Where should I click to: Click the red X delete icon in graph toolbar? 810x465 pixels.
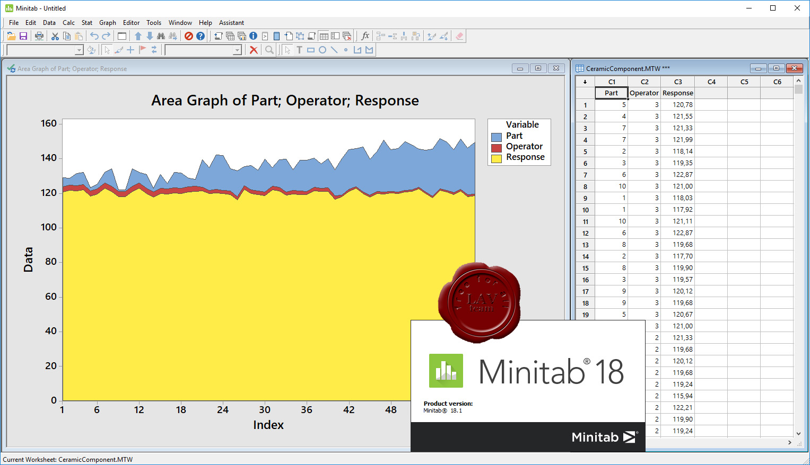(x=254, y=50)
